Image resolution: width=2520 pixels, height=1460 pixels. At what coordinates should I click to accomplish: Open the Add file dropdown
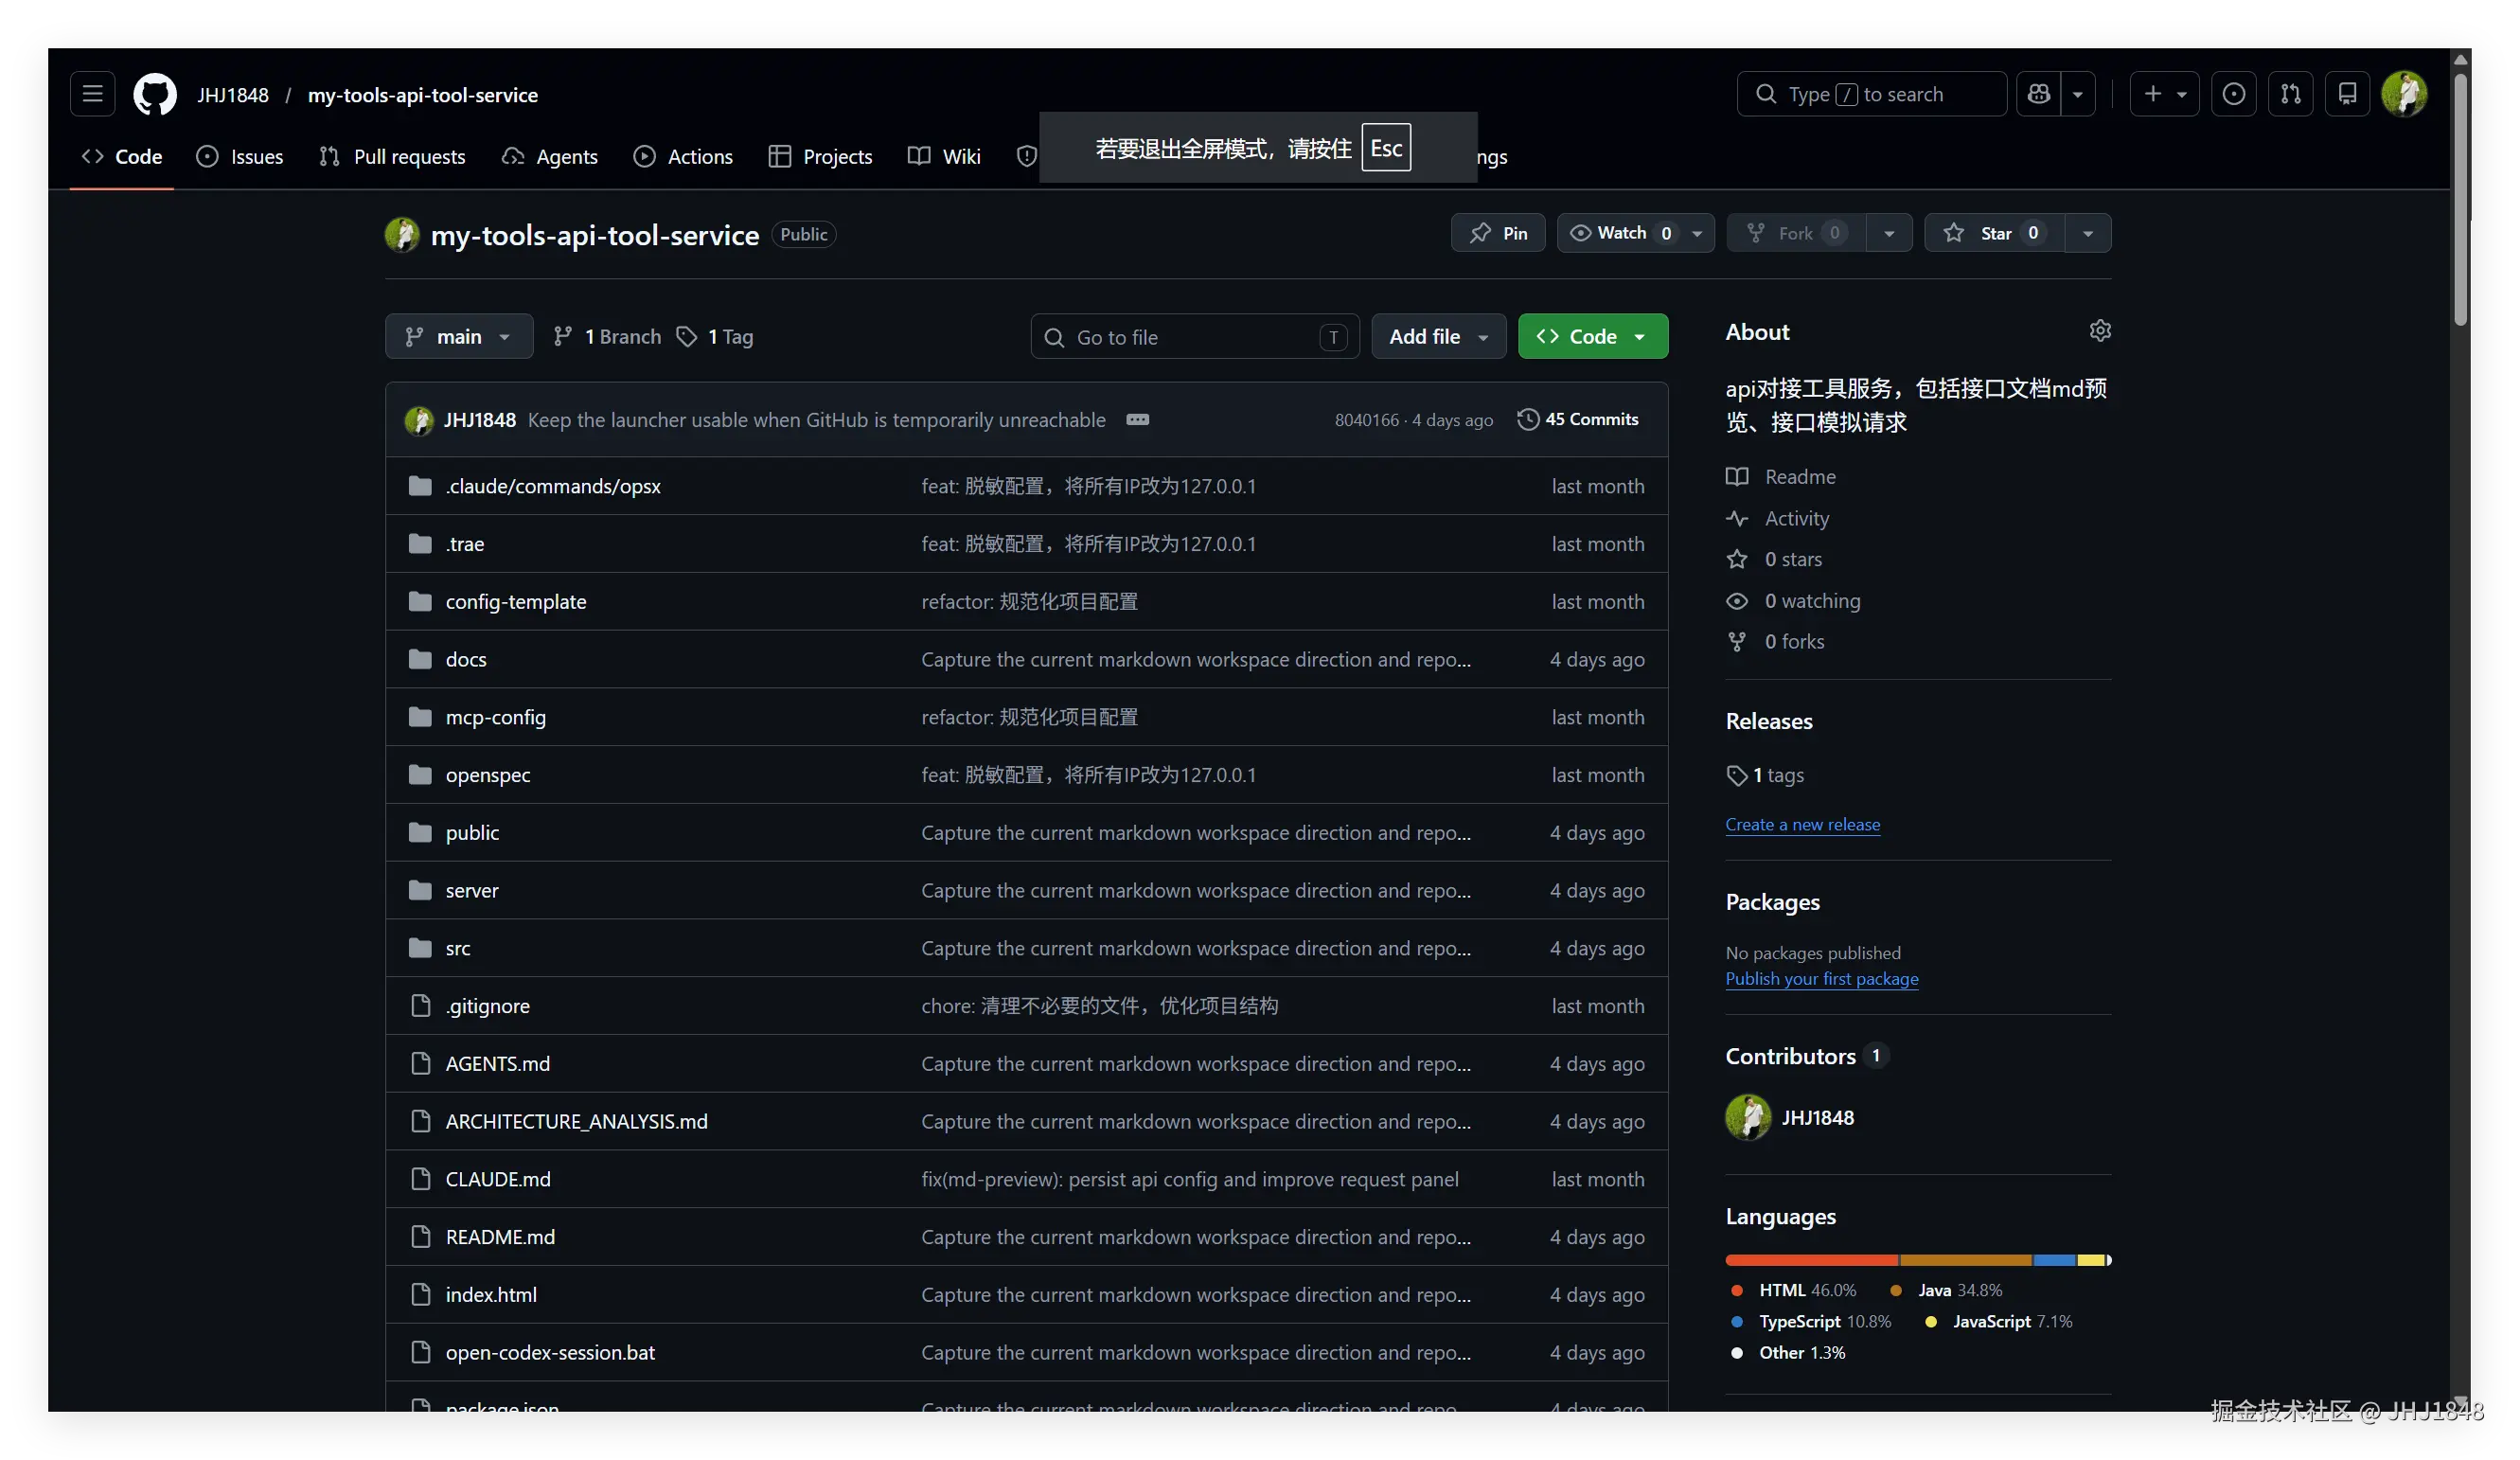[1438, 337]
